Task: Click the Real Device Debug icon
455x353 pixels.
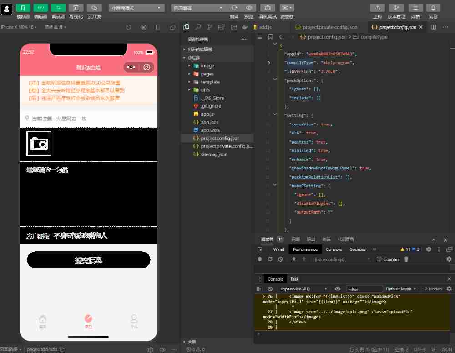Action: pos(268,8)
